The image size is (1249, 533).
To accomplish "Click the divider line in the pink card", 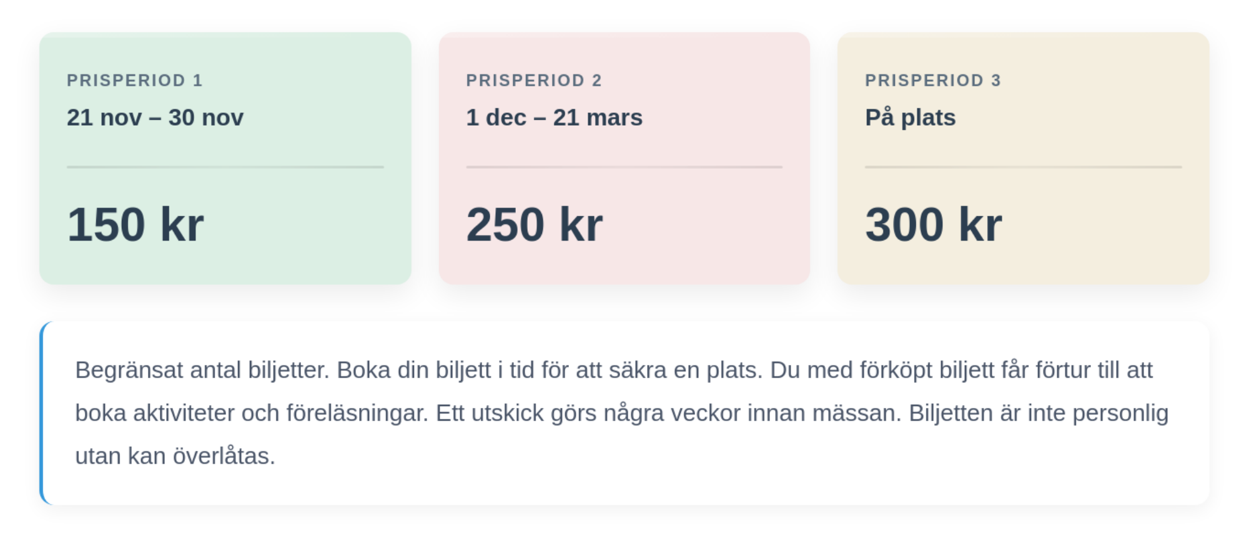I will [x=624, y=167].
